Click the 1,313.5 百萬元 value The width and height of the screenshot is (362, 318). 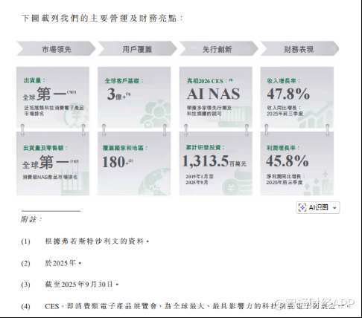pyautogui.click(x=214, y=161)
